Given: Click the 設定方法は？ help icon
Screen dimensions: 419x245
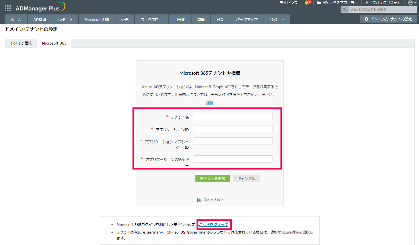Looking at the screenshot, I should click(199, 200).
